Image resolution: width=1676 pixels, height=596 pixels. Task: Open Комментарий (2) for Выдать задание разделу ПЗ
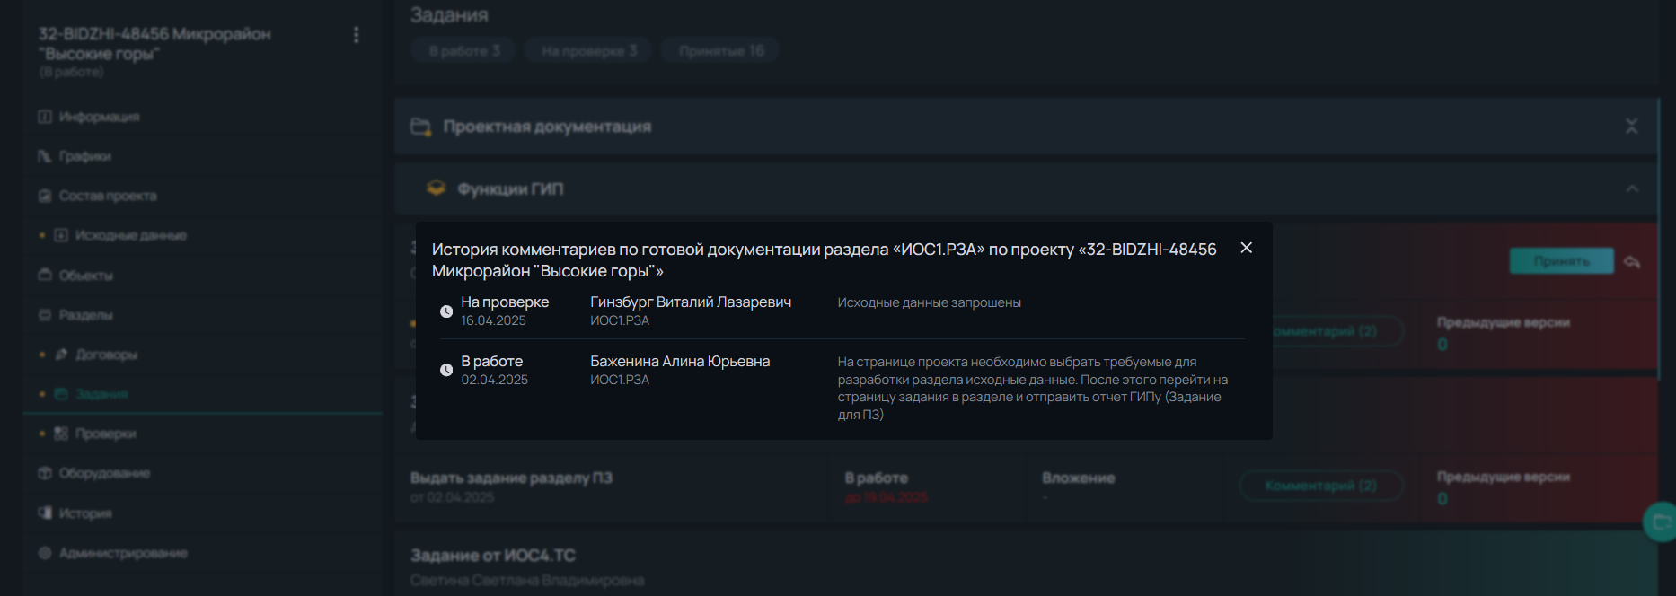1320,486
